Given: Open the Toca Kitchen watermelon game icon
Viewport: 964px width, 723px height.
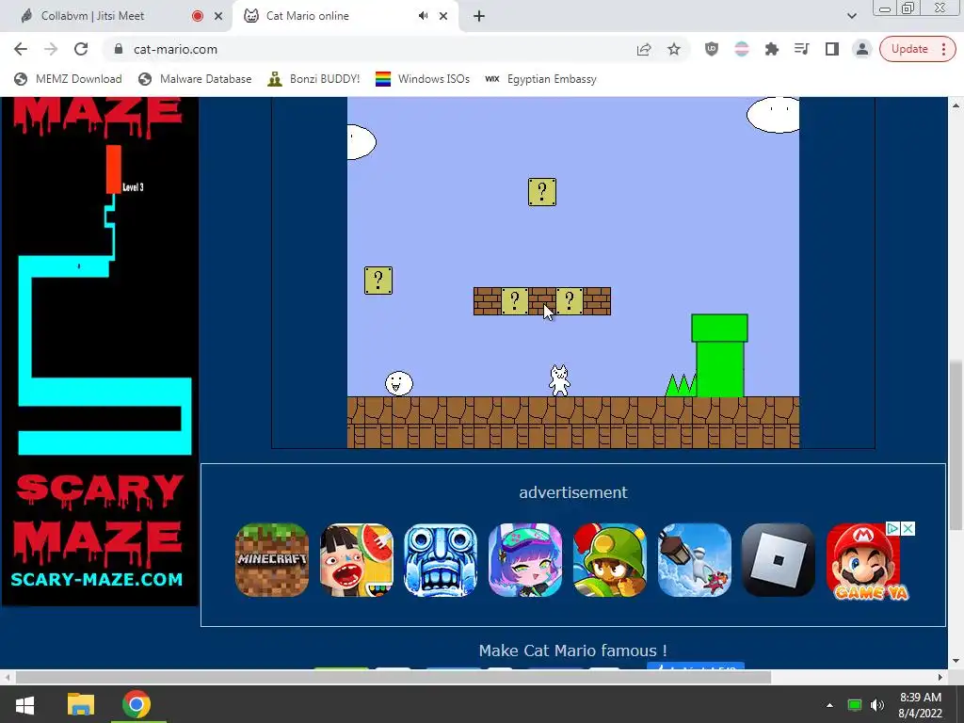Looking at the screenshot, I should point(356,559).
